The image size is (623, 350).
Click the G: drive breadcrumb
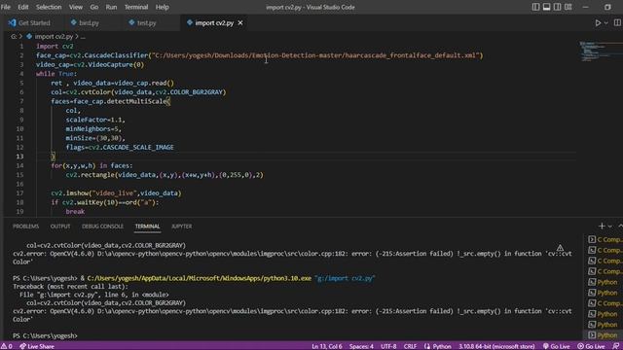[14, 37]
